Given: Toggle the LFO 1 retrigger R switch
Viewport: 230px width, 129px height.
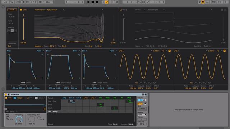Looking at the screenshot, I should [169, 51].
